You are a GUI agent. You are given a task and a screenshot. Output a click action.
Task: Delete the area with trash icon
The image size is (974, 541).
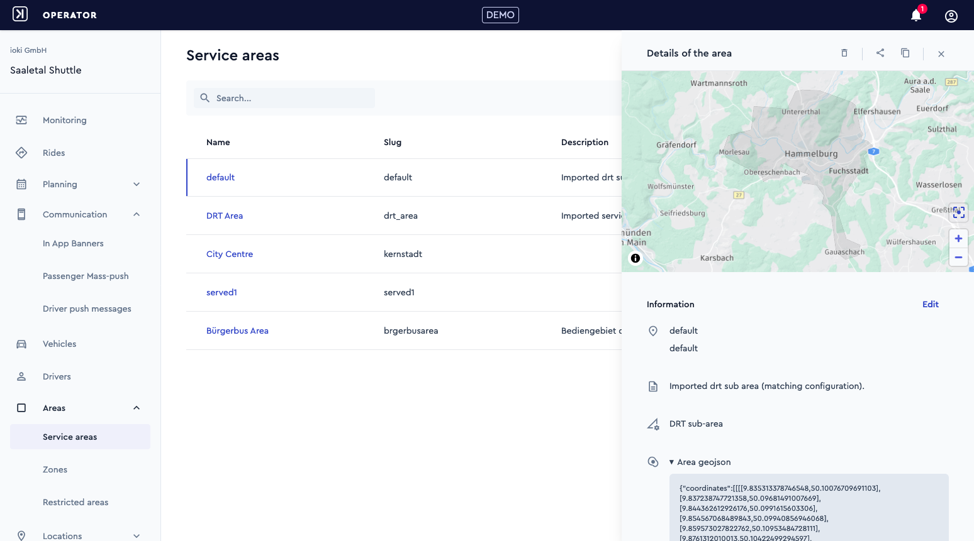point(844,53)
